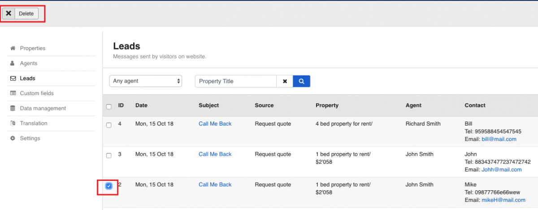Go to Translation in the sidebar
This screenshot has height=210, width=538.
coord(34,123)
